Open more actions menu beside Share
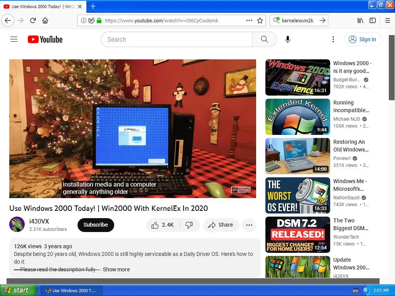This screenshot has height=296, width=395. click(x=249, y=225)
